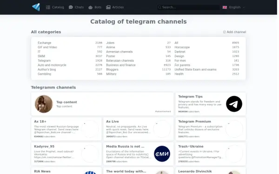Open the Bots menu item
This screenshot has width=279, height=174.
tap(95, 7)
